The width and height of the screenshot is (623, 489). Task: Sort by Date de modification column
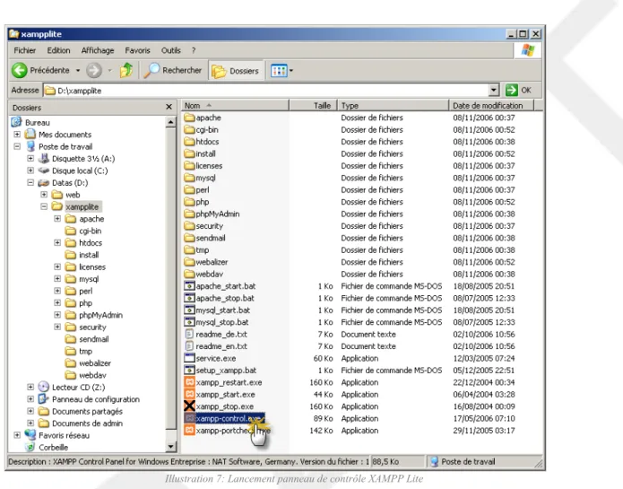pyautogui.click(x=491, y=105)
